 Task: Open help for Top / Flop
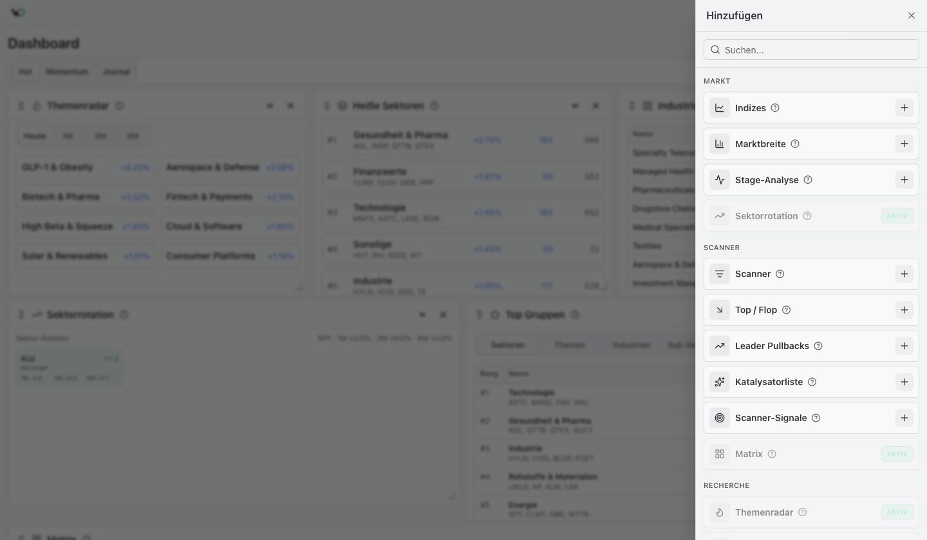786,310
